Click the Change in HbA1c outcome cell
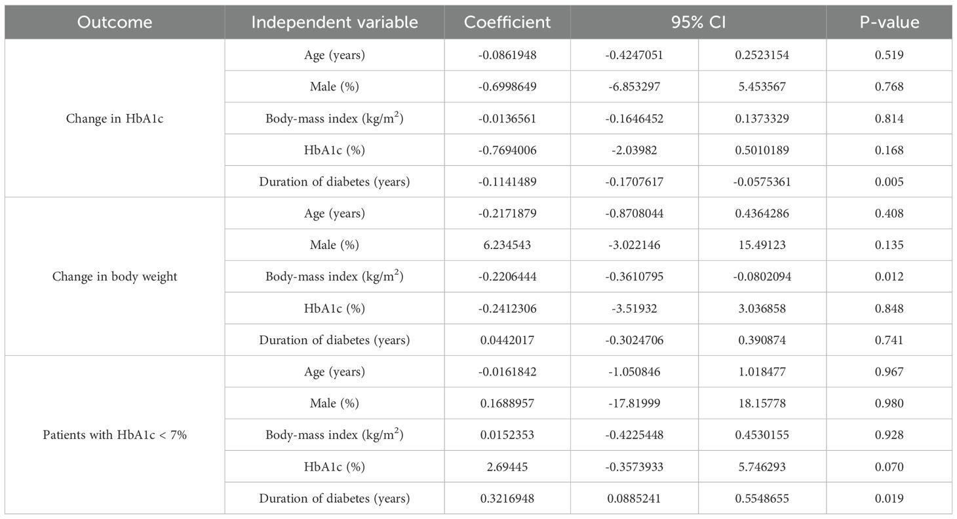This screenshot has width=957, height=519. click(115, 119)
